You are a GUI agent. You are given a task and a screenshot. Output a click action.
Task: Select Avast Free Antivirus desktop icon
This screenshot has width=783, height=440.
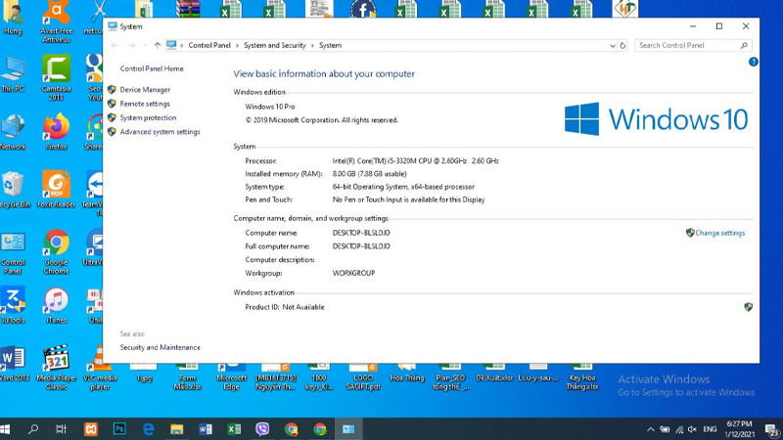point(56,21)
